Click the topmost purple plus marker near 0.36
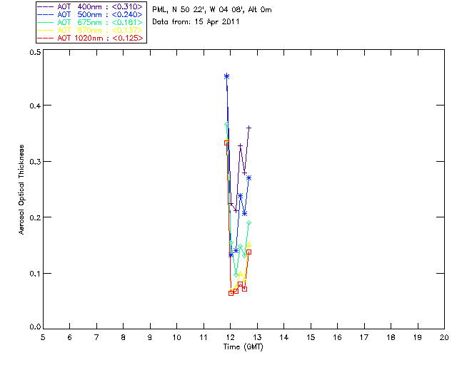Viewport: 457px width, 365px height. click(248, 128)
